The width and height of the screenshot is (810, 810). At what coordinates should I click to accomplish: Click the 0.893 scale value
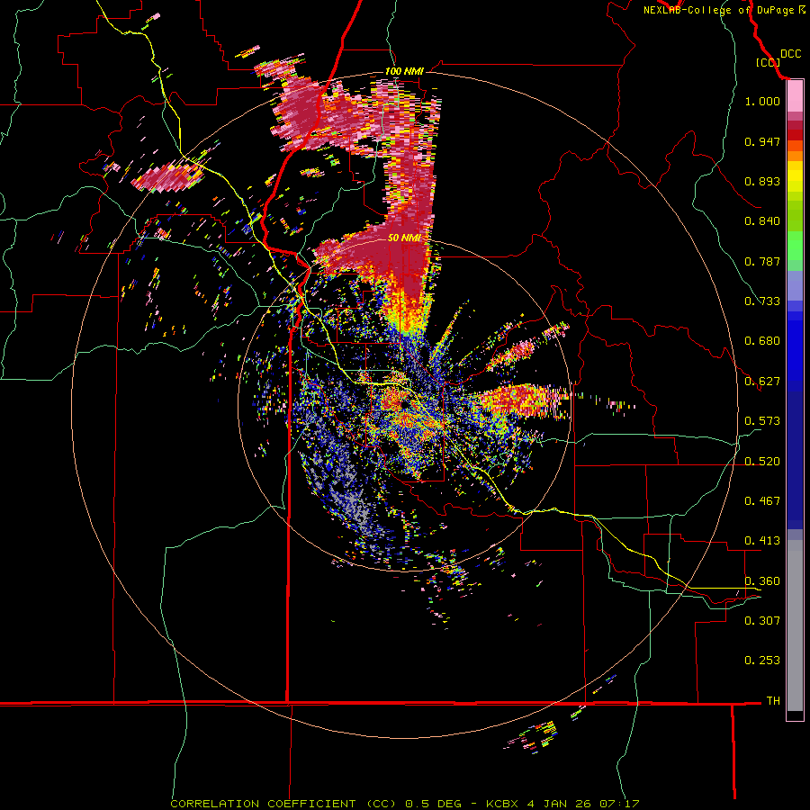(762, 181)
